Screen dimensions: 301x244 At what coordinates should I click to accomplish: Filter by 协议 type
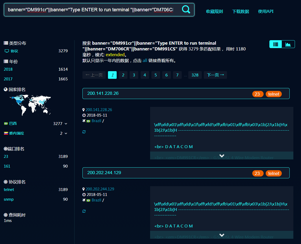click(x=14, y=51)
